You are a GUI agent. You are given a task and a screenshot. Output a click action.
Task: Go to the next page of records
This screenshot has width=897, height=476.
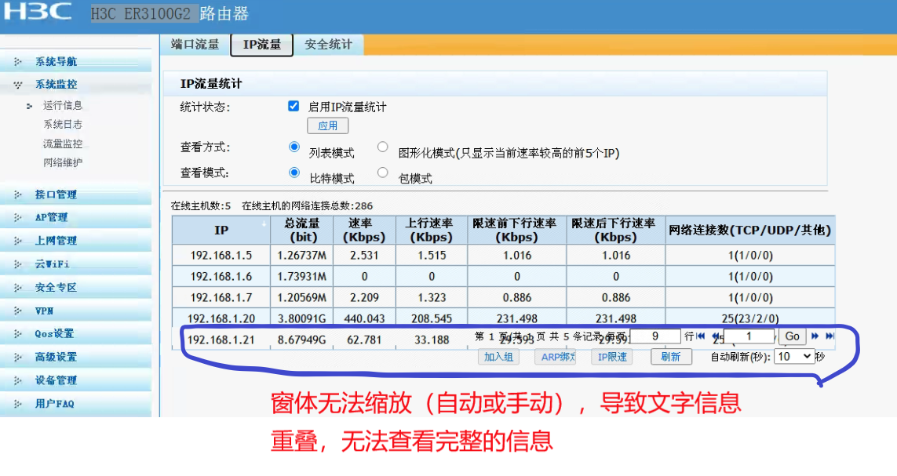[815, 336]
